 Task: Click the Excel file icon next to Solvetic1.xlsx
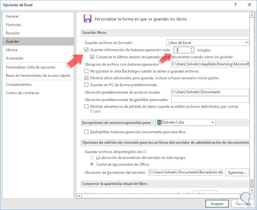tap(160, 122)
